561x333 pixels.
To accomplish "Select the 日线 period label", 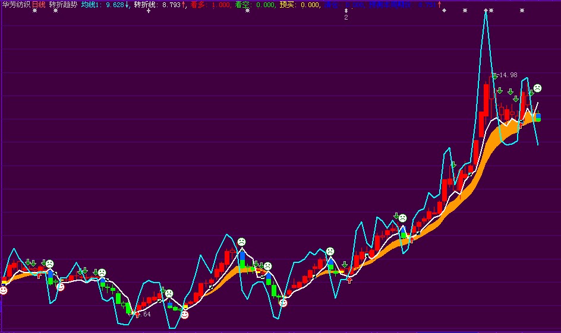I will point(39,5).
